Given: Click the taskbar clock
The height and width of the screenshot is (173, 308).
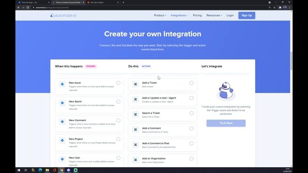Looking at the screenshot, I should pyautogui.click(x=287, y=170).
